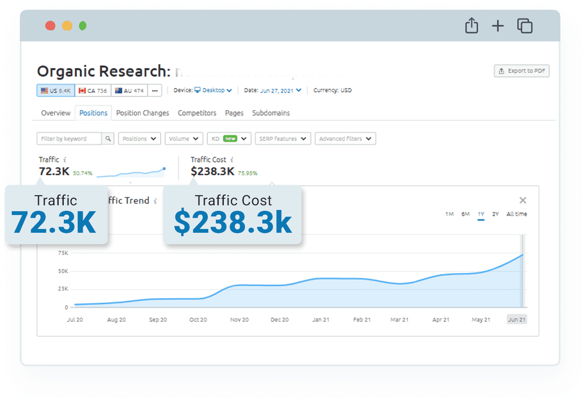Open the Desktop device dropdown

pos(213,90)
